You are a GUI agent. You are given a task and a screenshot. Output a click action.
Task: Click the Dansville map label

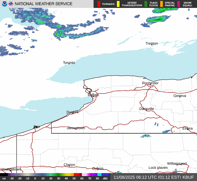click(x=146, y=109)
